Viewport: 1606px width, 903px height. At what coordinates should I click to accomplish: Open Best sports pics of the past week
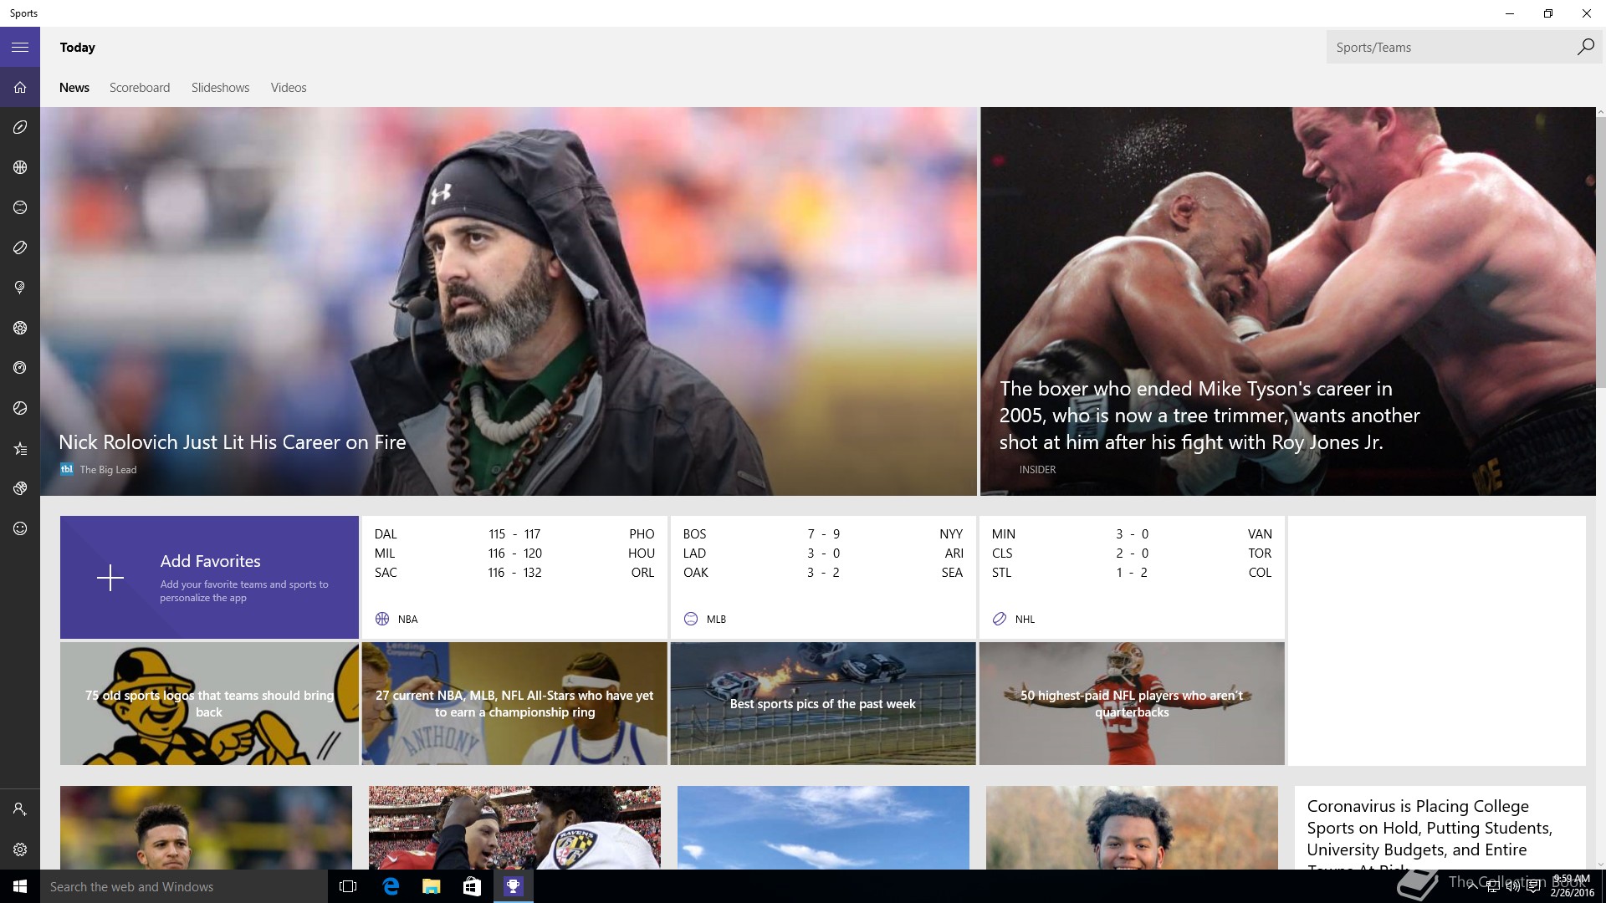coord(823,703)
